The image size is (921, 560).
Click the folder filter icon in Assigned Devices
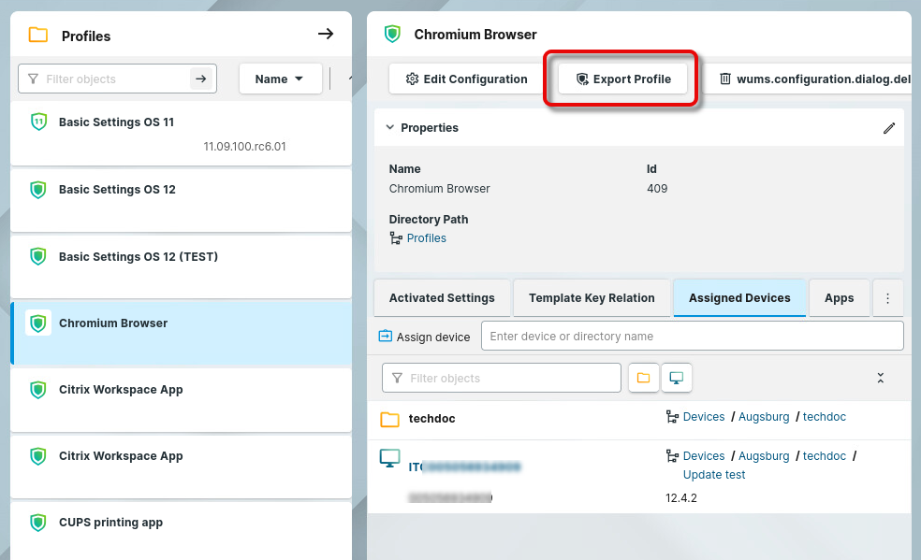point(643,378)
